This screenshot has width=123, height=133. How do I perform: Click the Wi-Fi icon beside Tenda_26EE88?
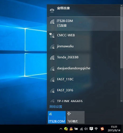pyautogui.click(x=52, y=58)
